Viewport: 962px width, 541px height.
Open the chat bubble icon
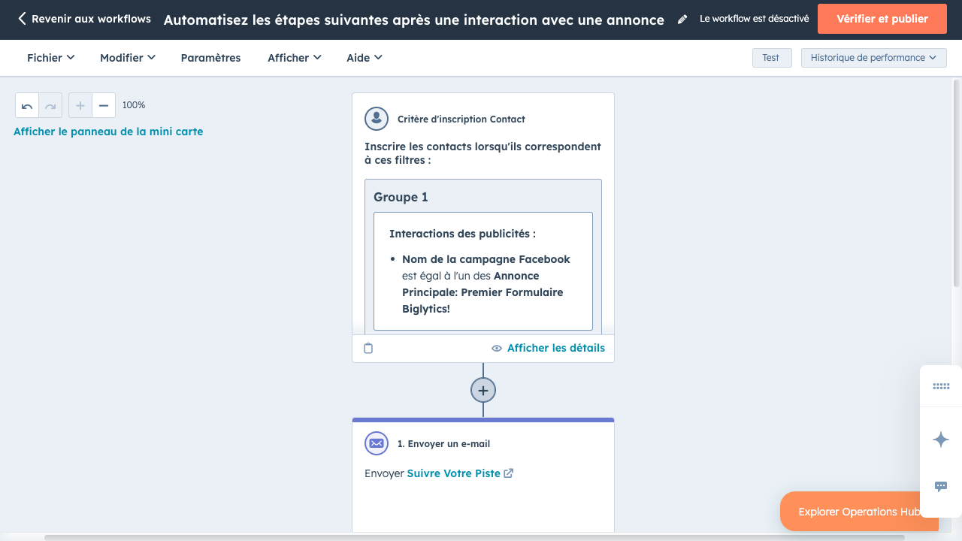click(941, 487)
